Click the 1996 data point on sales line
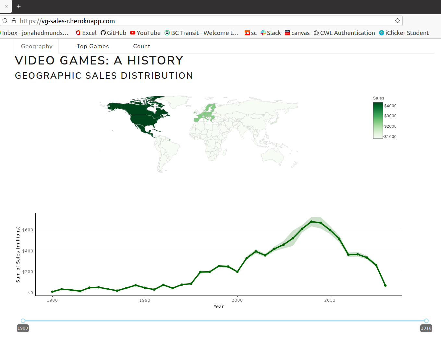 (x=200, y=272)
